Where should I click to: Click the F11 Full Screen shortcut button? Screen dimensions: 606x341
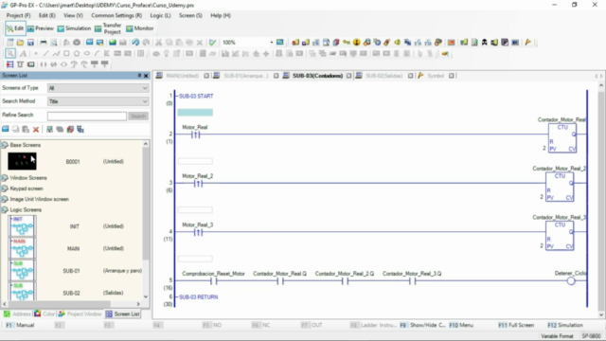tap(516, 325)
